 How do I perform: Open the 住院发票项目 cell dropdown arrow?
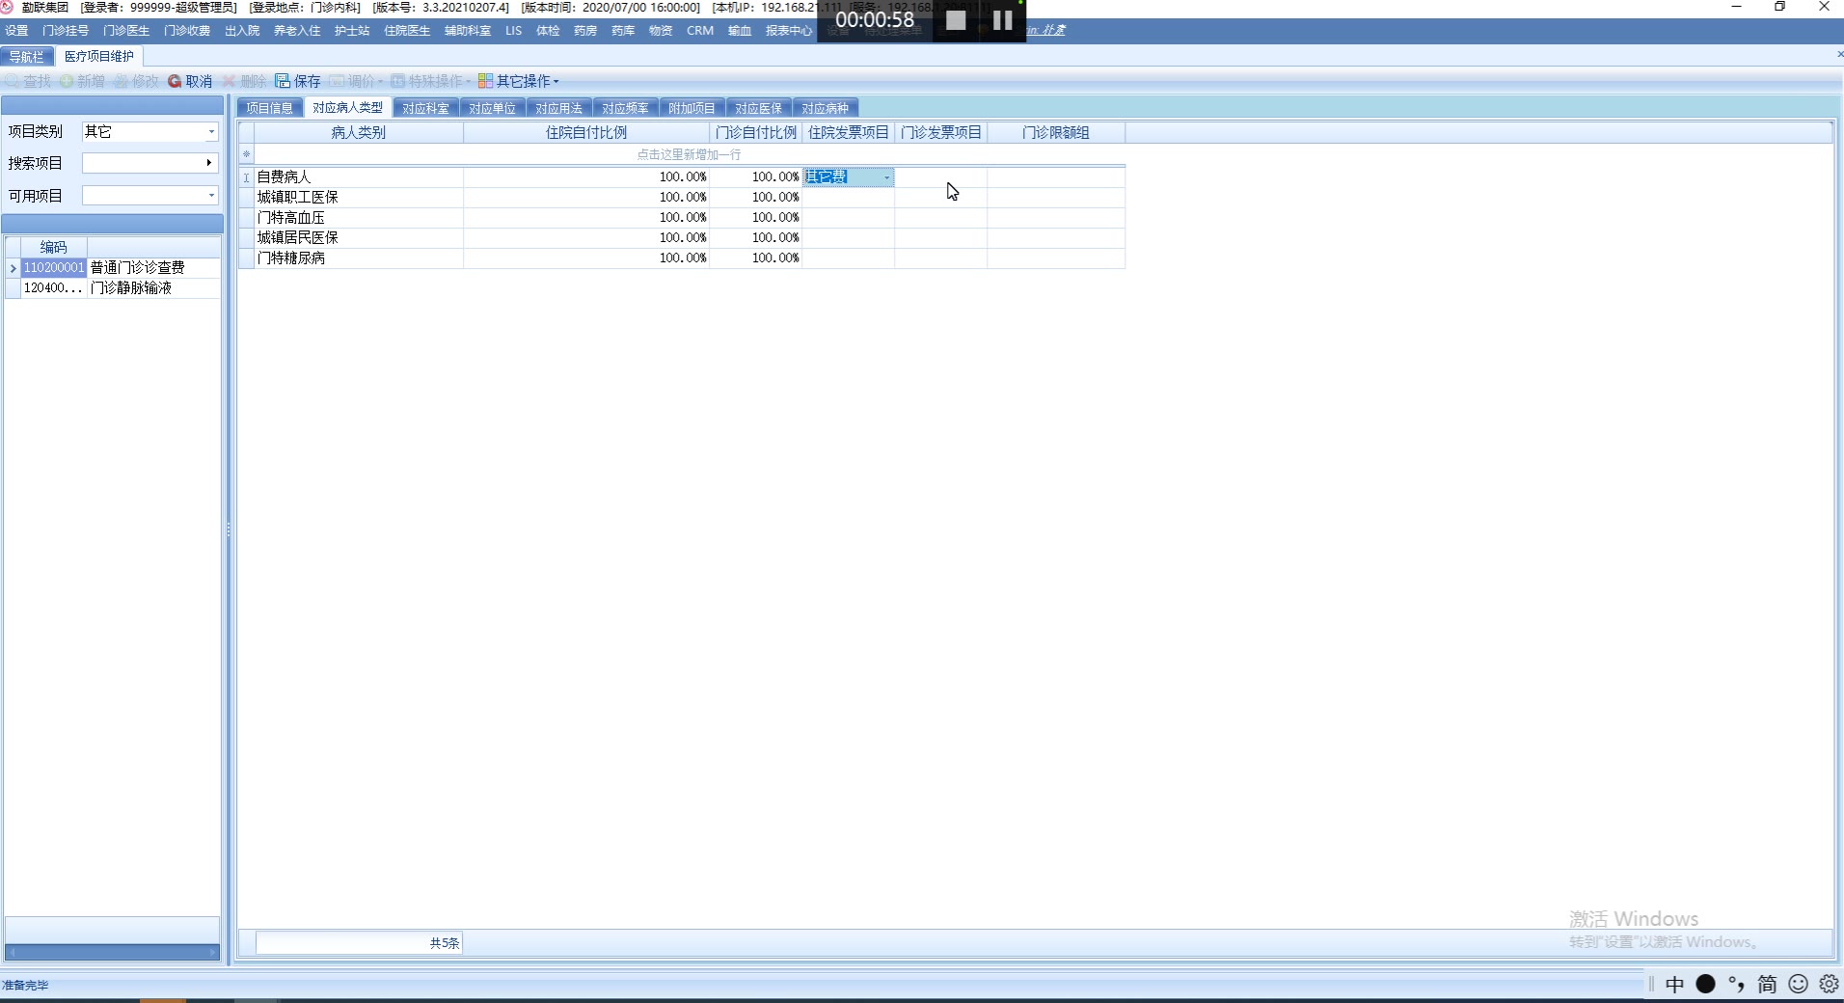(x=887, y=177)
